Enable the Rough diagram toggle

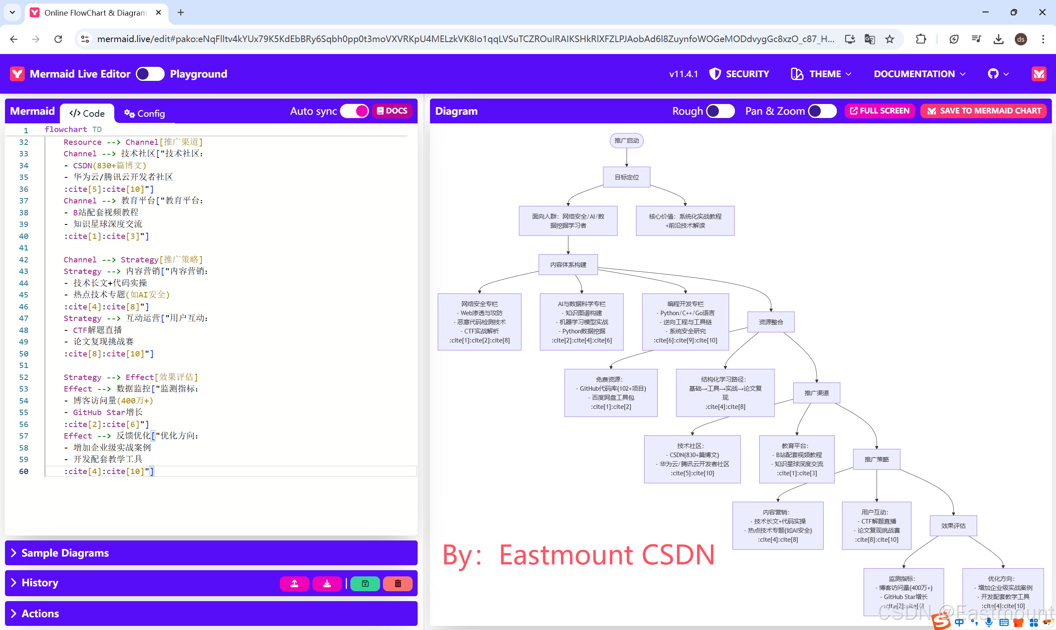(720, 111)
